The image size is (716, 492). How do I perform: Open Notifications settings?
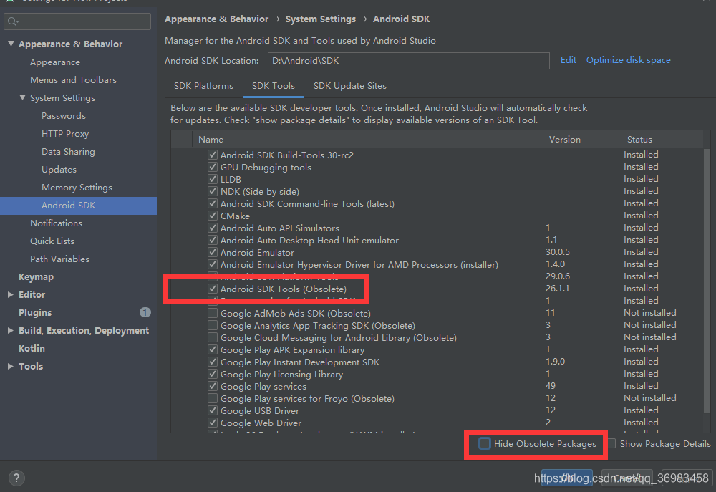pyautogui.click(x=56, y=223)
